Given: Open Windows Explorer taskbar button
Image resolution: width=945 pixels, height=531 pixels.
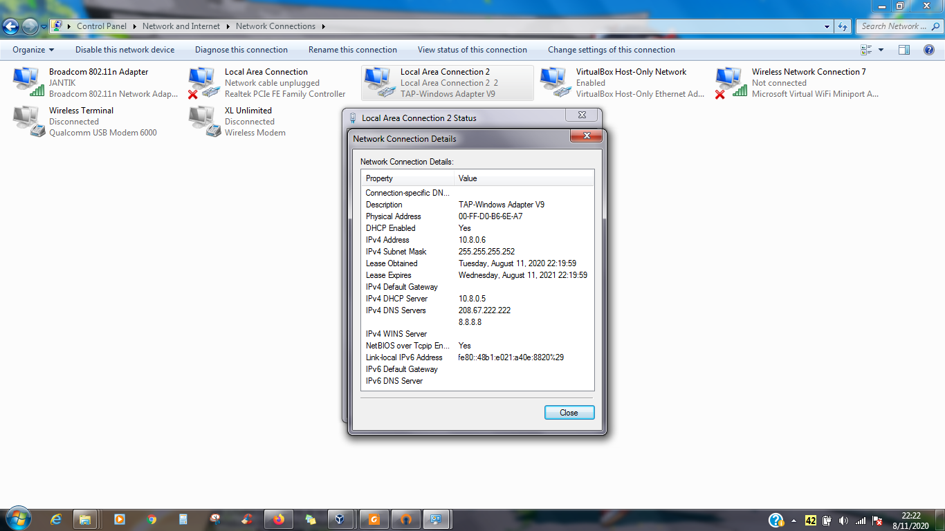Looking at the screenshot, I should [x=85, y=519].
